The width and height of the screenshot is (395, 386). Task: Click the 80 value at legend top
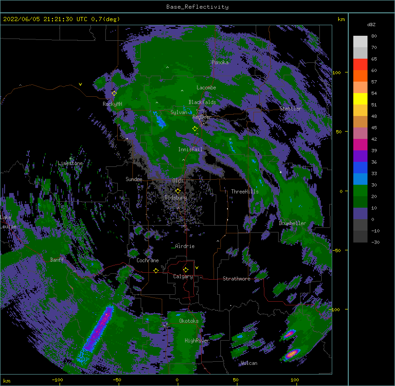coord(374,36)
